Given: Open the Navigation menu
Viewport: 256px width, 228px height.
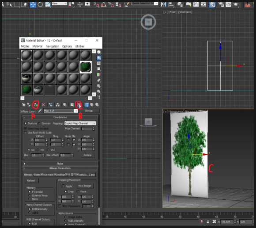Looking at the screenshot, I should 52,46.
